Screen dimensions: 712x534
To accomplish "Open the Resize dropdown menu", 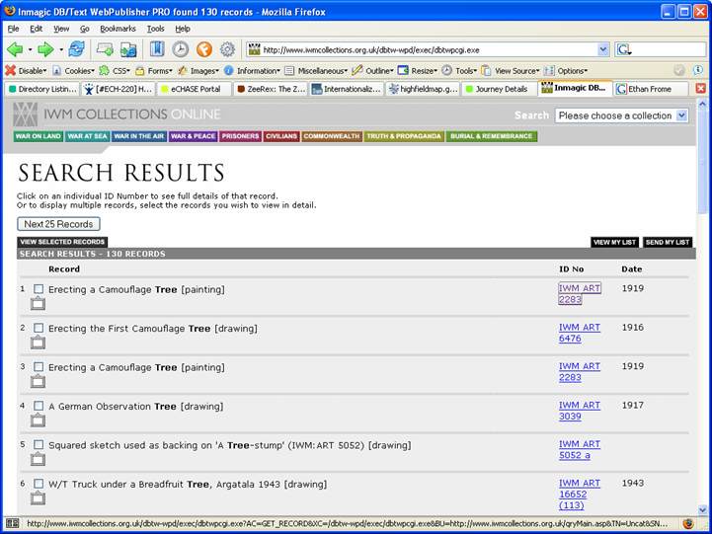I will click(x=418, y=71).
